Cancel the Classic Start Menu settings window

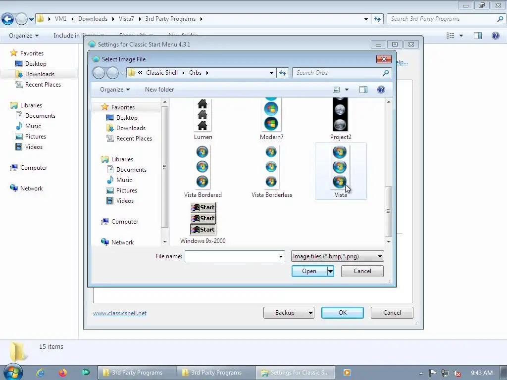392,313
